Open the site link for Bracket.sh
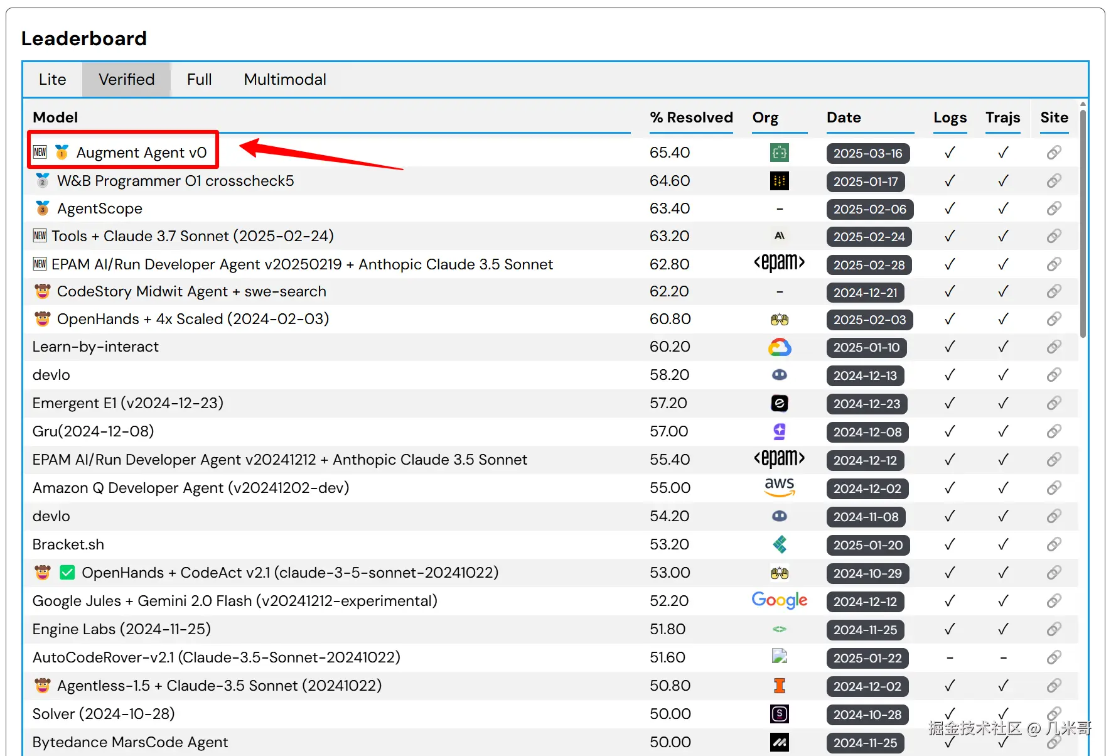The width and height of the screenshot is (1111, 756). point(1054,544)
